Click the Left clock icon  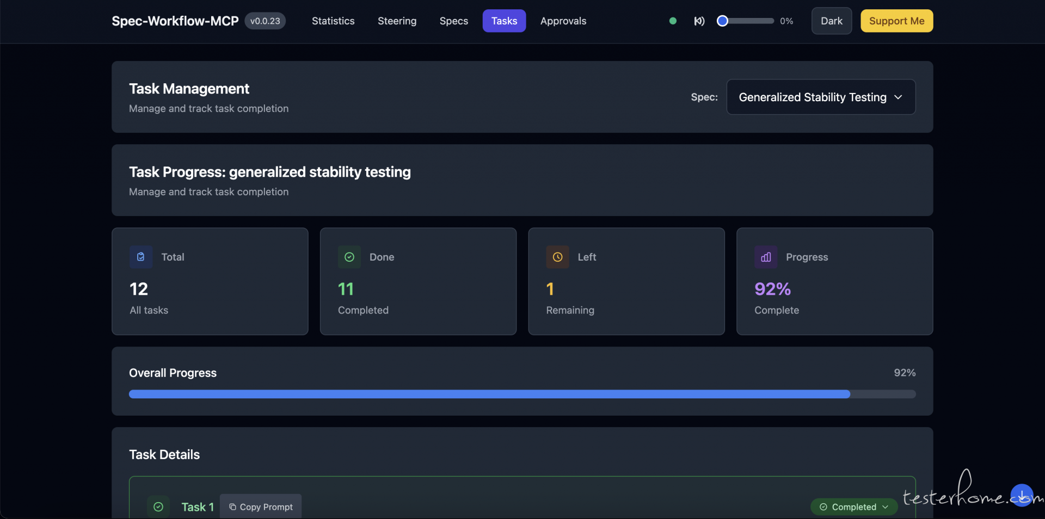click(557, 257)
